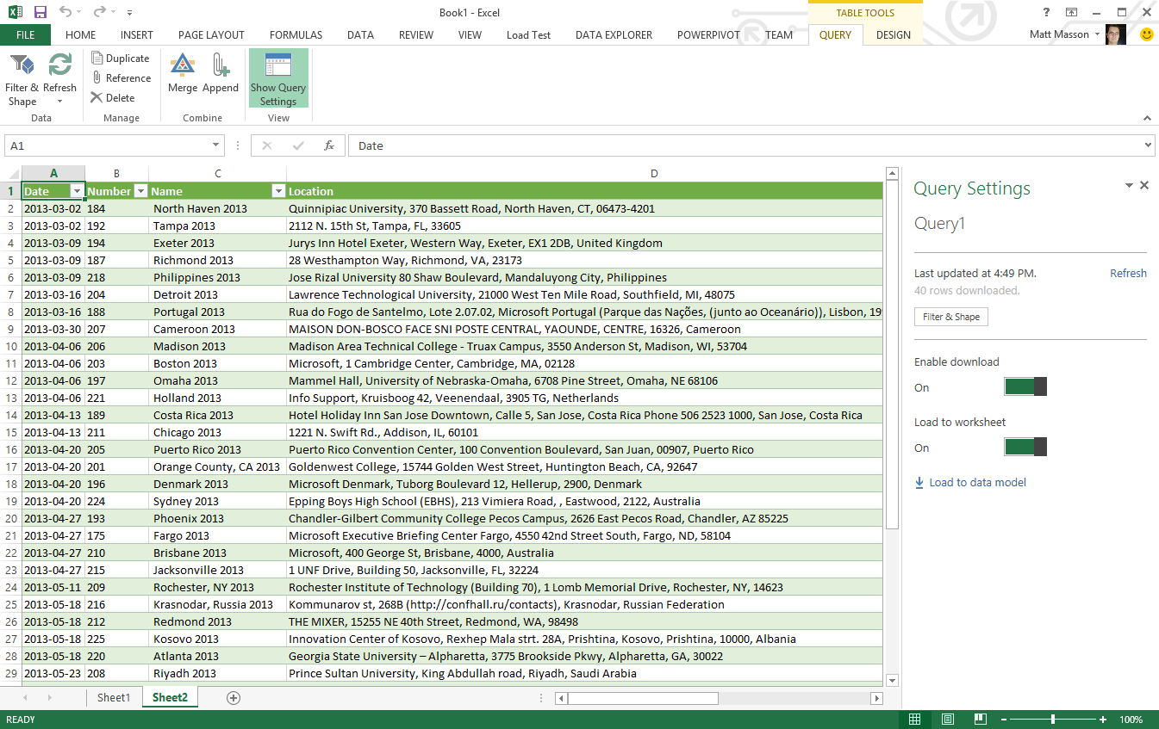
Task: Open Excel Help question mark
Action: [x=1046, y=12]
